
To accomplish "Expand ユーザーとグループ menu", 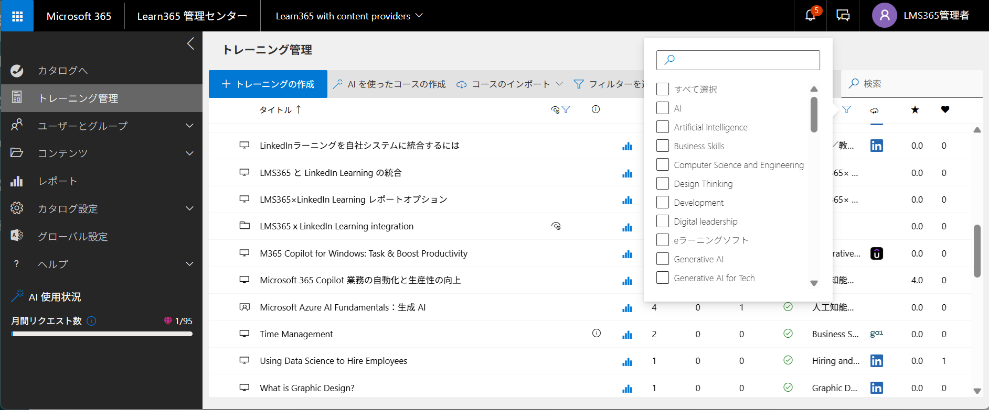I will click(190, 126).
